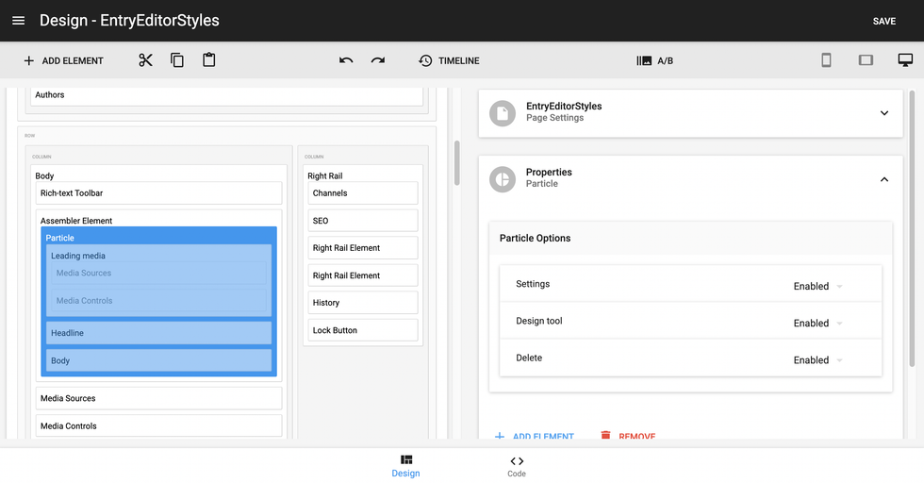This screenshot has width=924, height=483.
Task: Click the copy icon in toolbar
Action: 177,60
